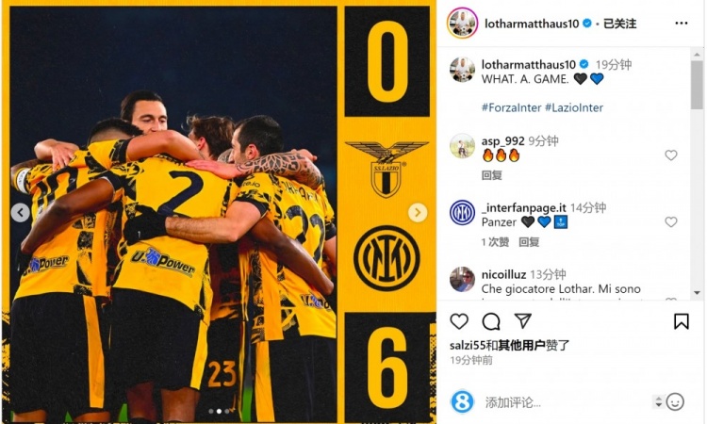
Task: Like the _interfanpage.it comment
Action: point(671,221)
